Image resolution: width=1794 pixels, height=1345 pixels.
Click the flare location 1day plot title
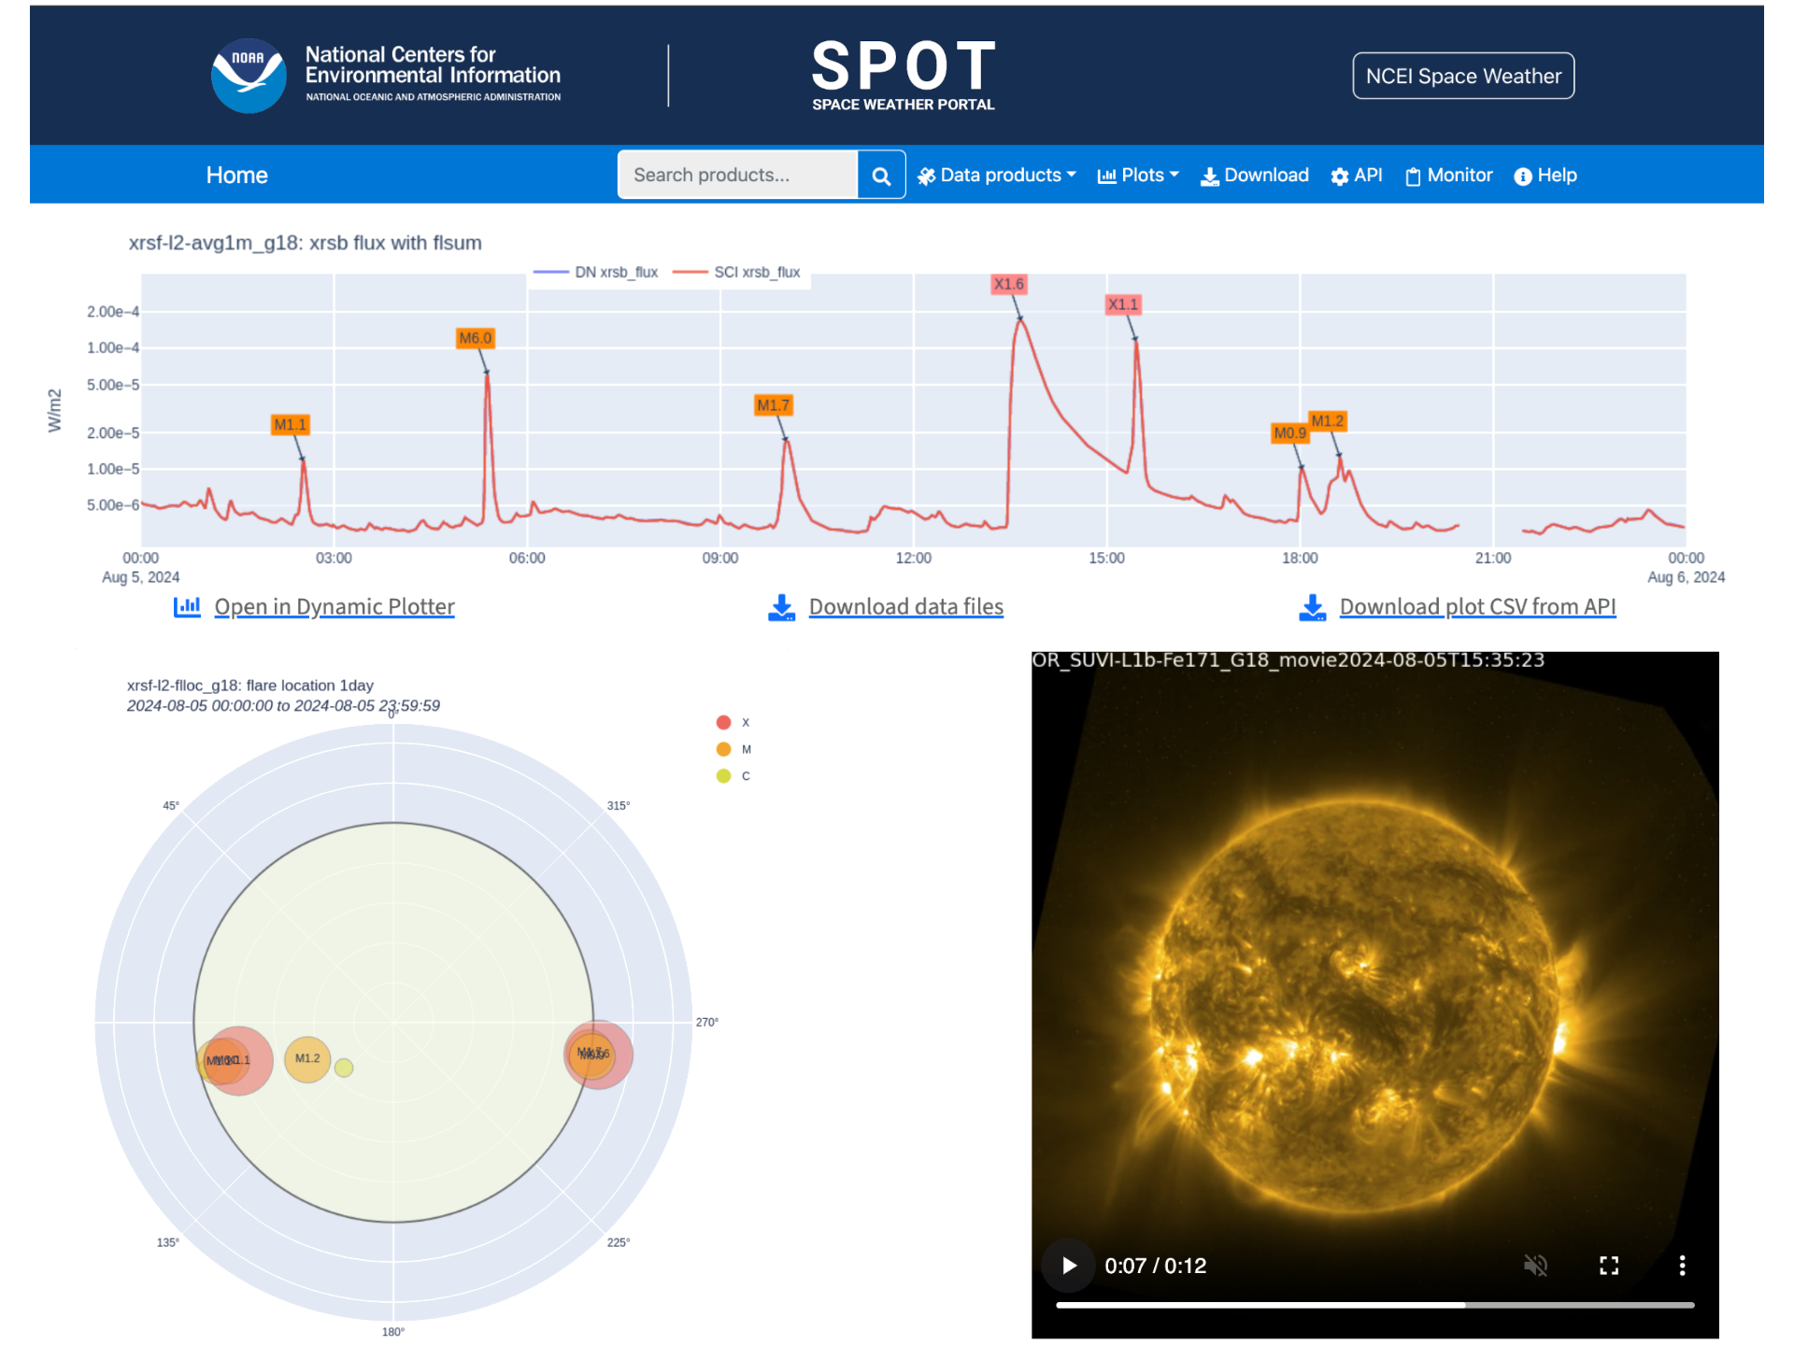[x=250, y=686]
